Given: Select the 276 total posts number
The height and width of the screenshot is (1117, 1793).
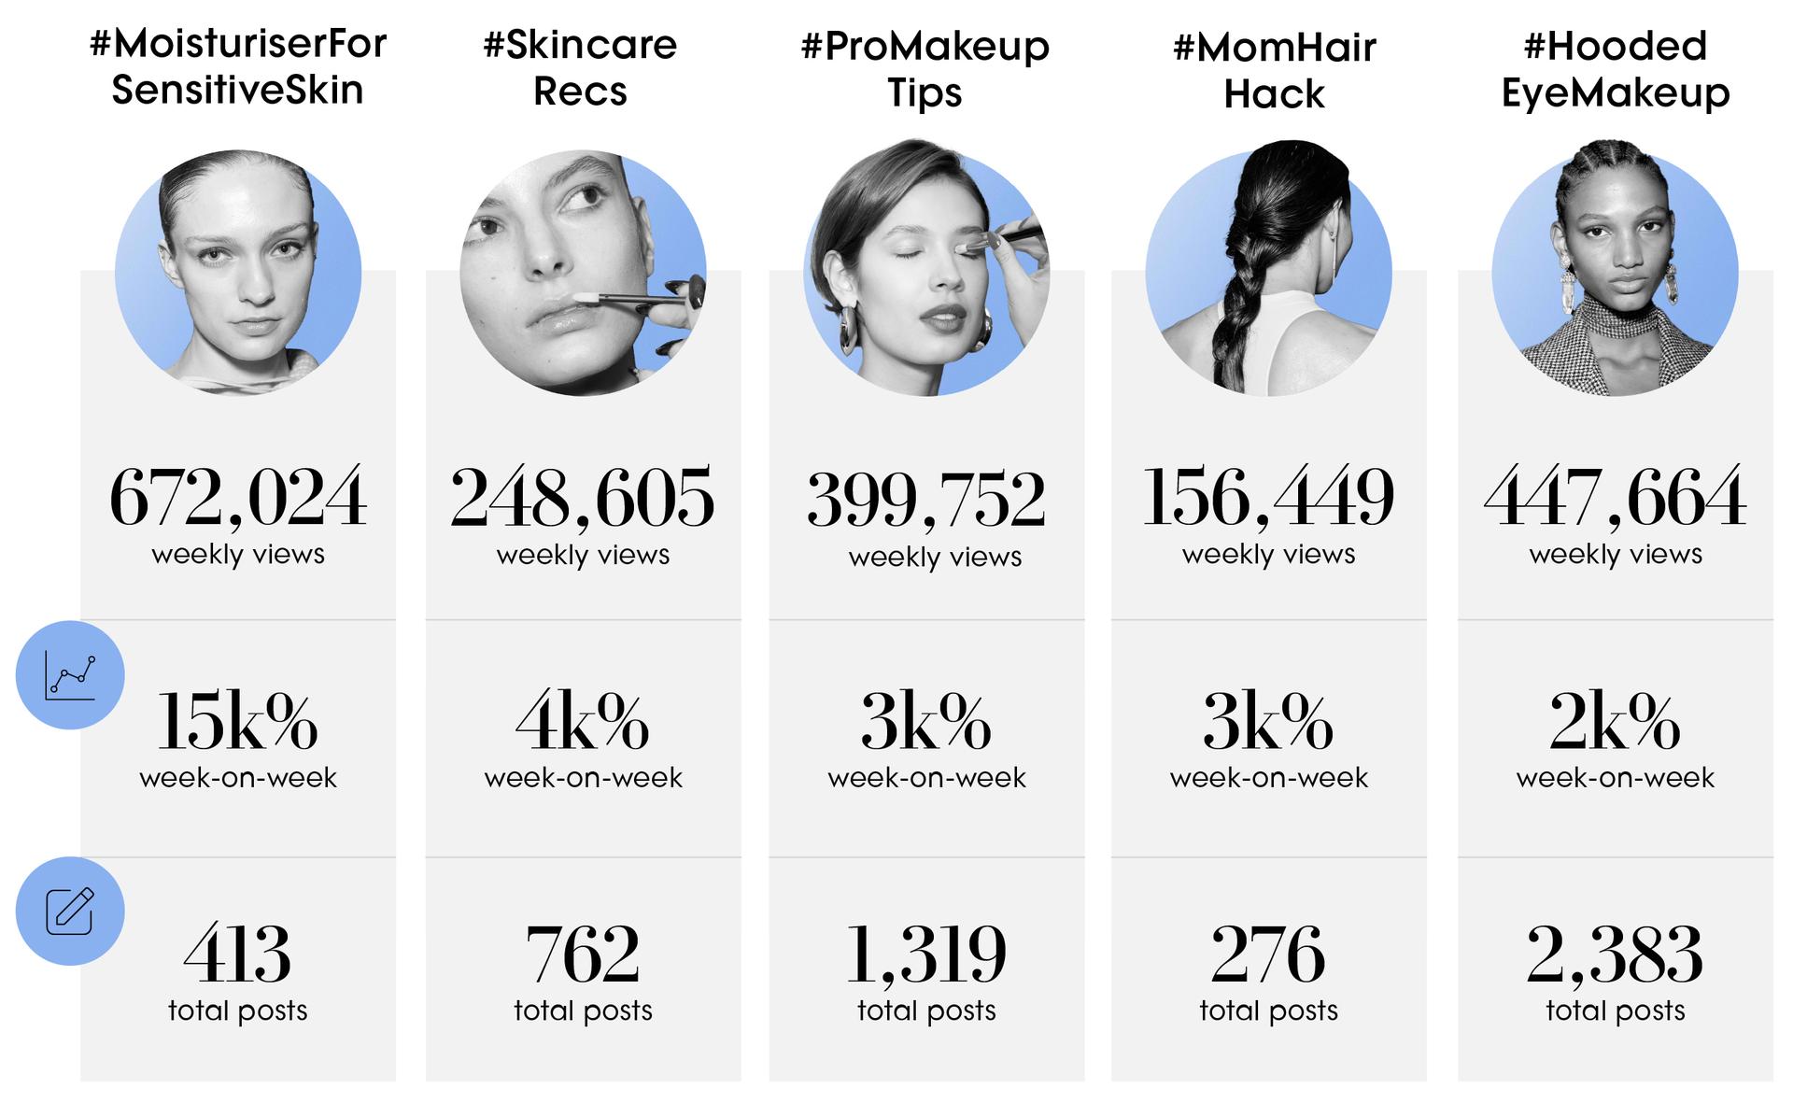Looking at the screenshot, I should pos(1268,954).
